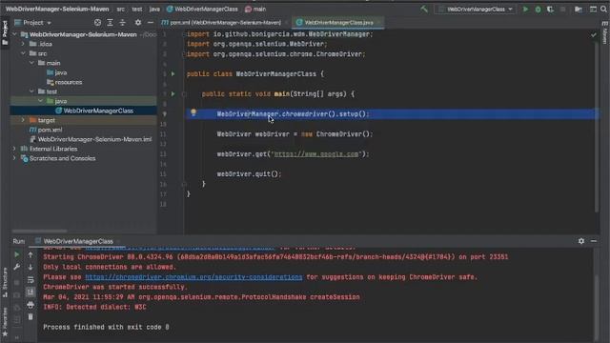Click the wrench icon in Run panel
The height and width of the screenshot is (343, 610).
(x=17, y=267)
